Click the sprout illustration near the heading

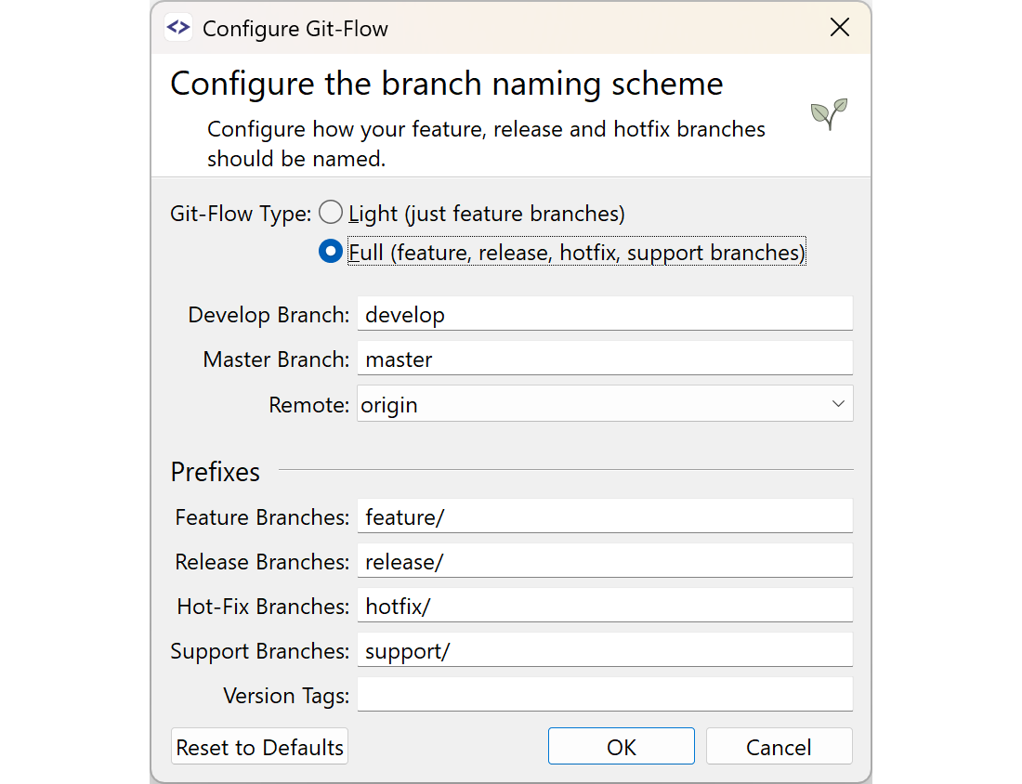[829, 115]
